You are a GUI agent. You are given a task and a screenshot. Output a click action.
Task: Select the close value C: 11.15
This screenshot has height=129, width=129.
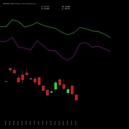click(x=45, y=7)
